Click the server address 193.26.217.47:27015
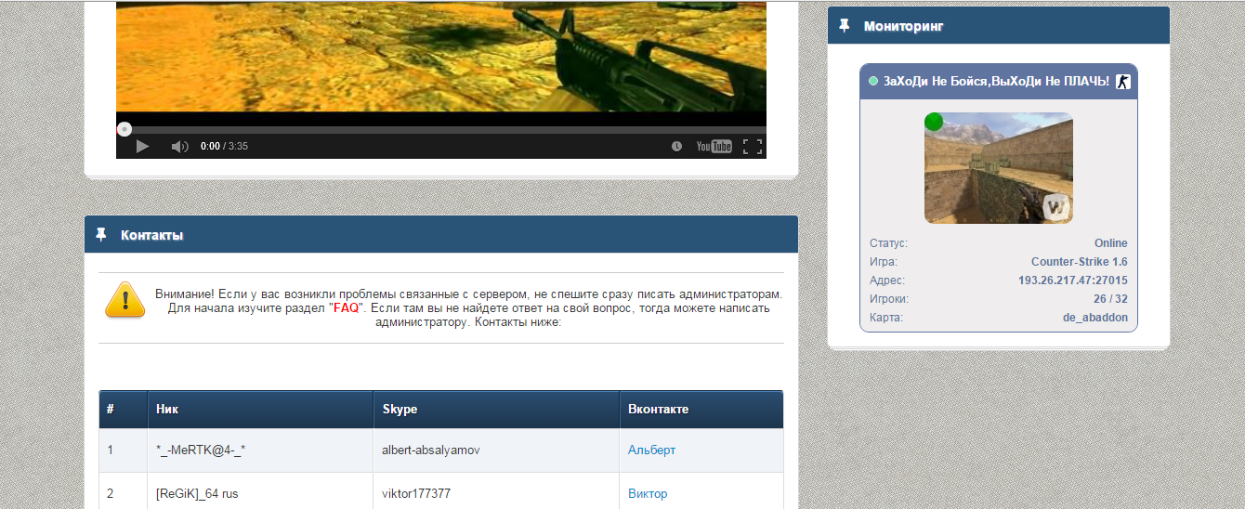Image resolution: width=1245 pixels, height=509 pixels. point(1073,281)
